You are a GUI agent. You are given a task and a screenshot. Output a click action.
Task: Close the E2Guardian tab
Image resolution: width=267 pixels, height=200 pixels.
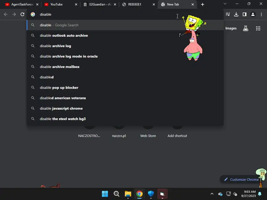point(115,4)
